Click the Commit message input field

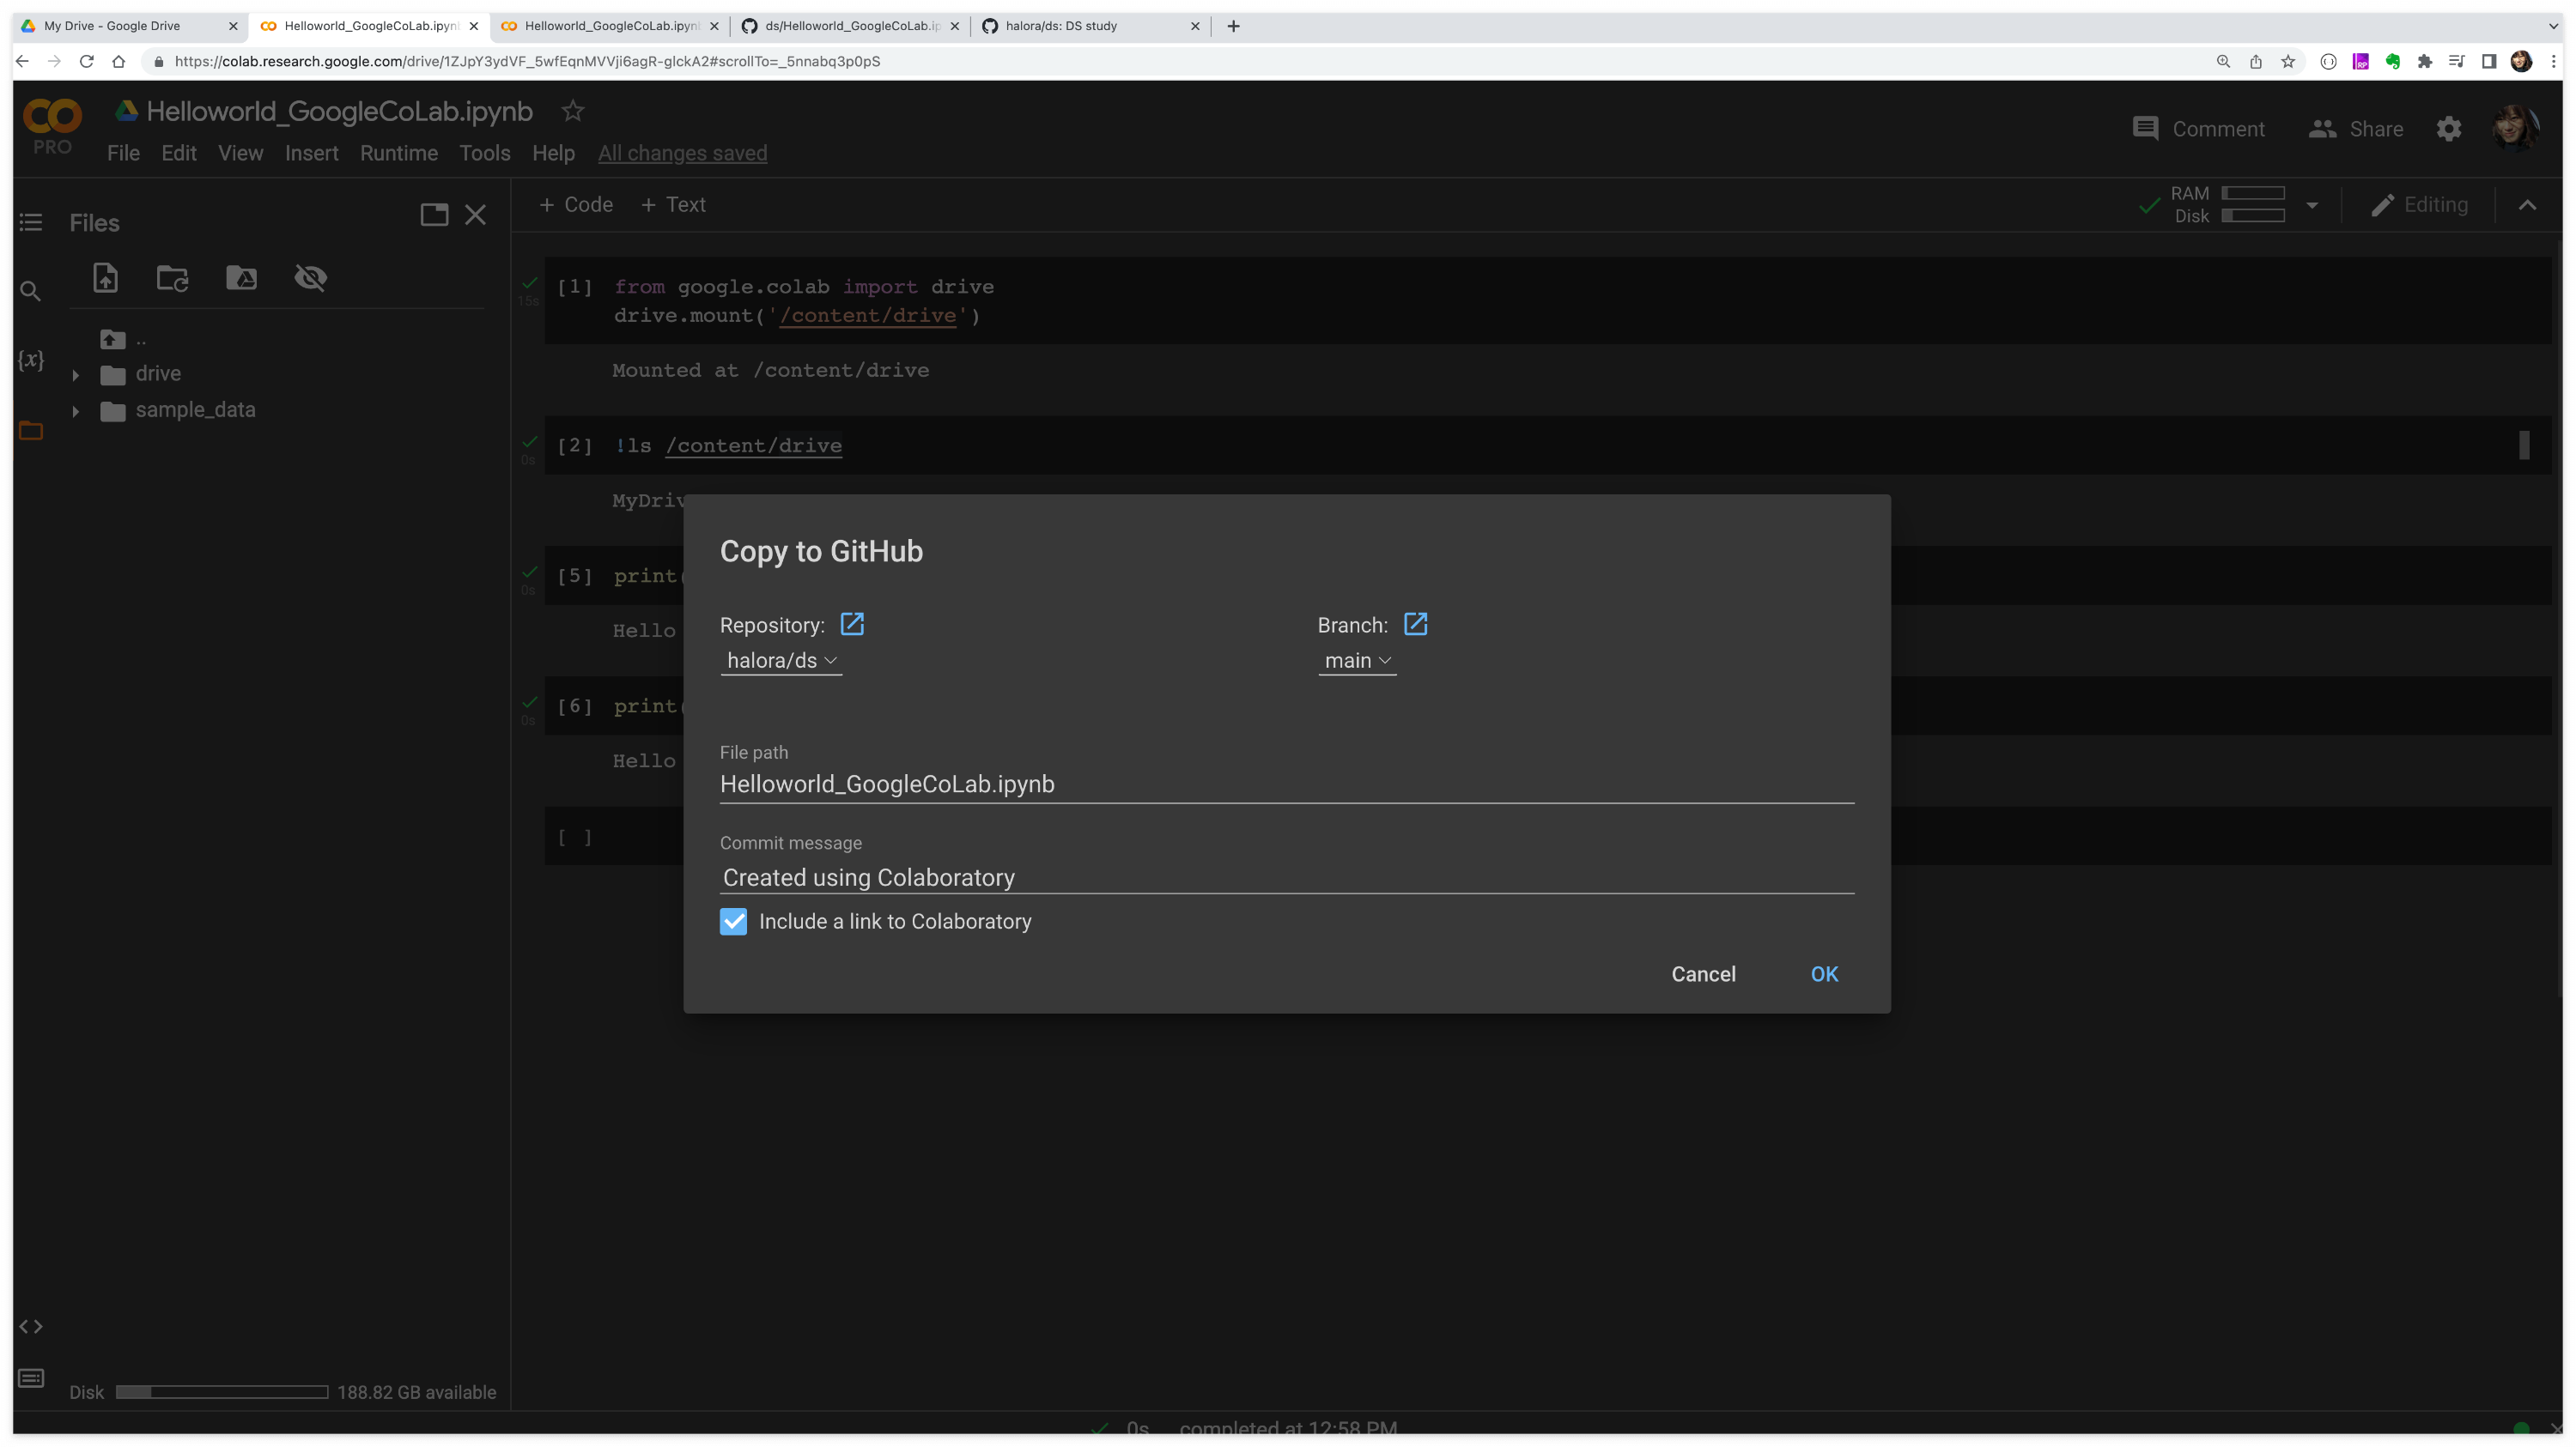(x=1286, y=877)
